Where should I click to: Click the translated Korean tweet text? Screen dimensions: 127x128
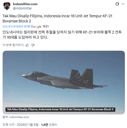pos(62,35)
